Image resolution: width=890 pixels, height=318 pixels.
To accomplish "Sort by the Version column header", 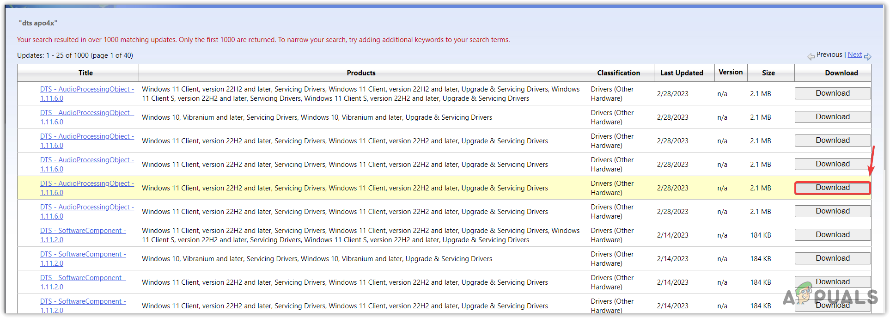I will pos(731,72).
